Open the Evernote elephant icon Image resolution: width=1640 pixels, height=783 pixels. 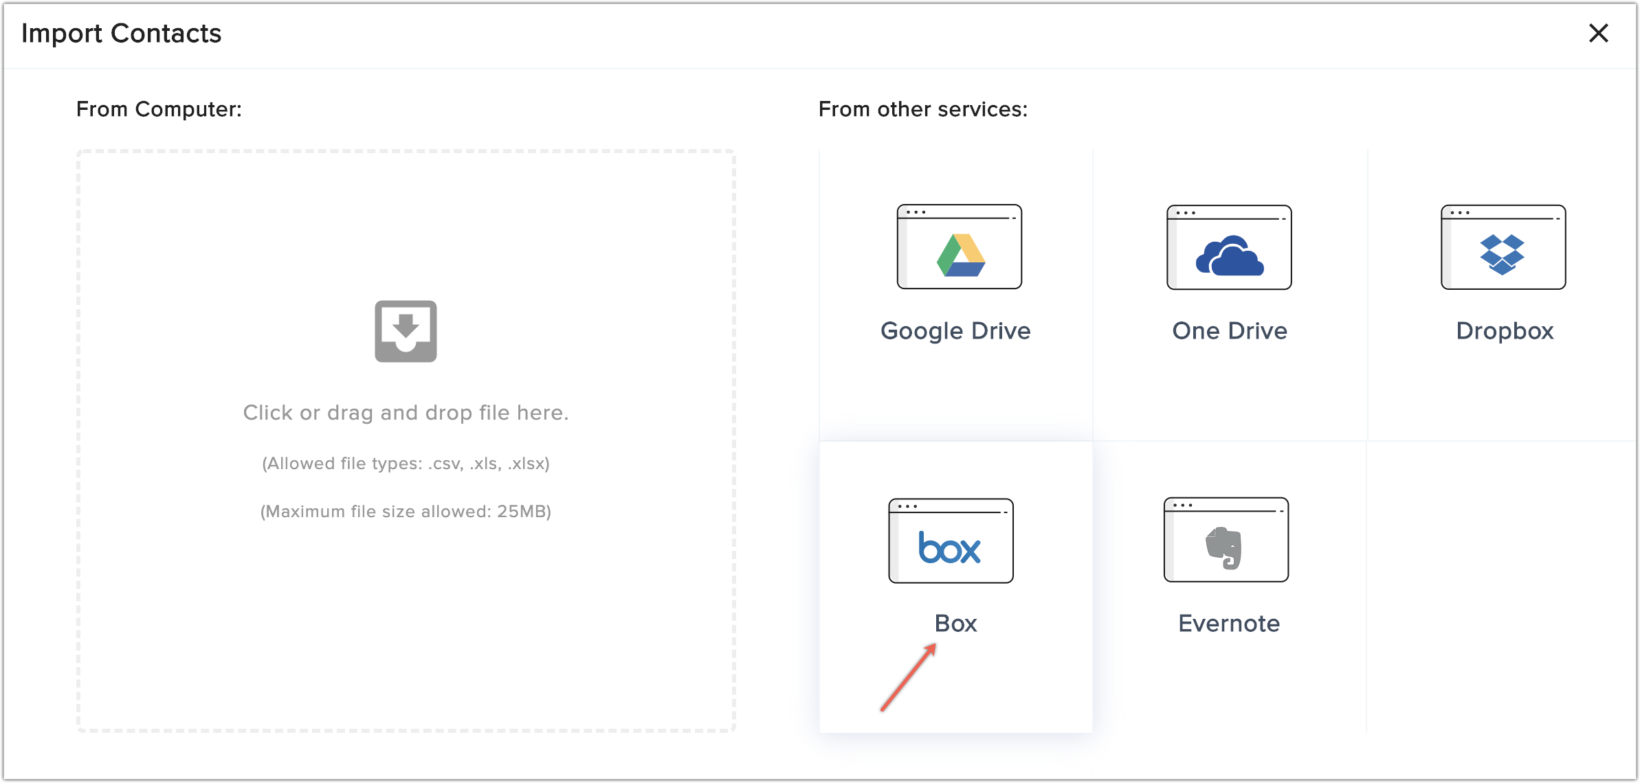pos(1226,540)
